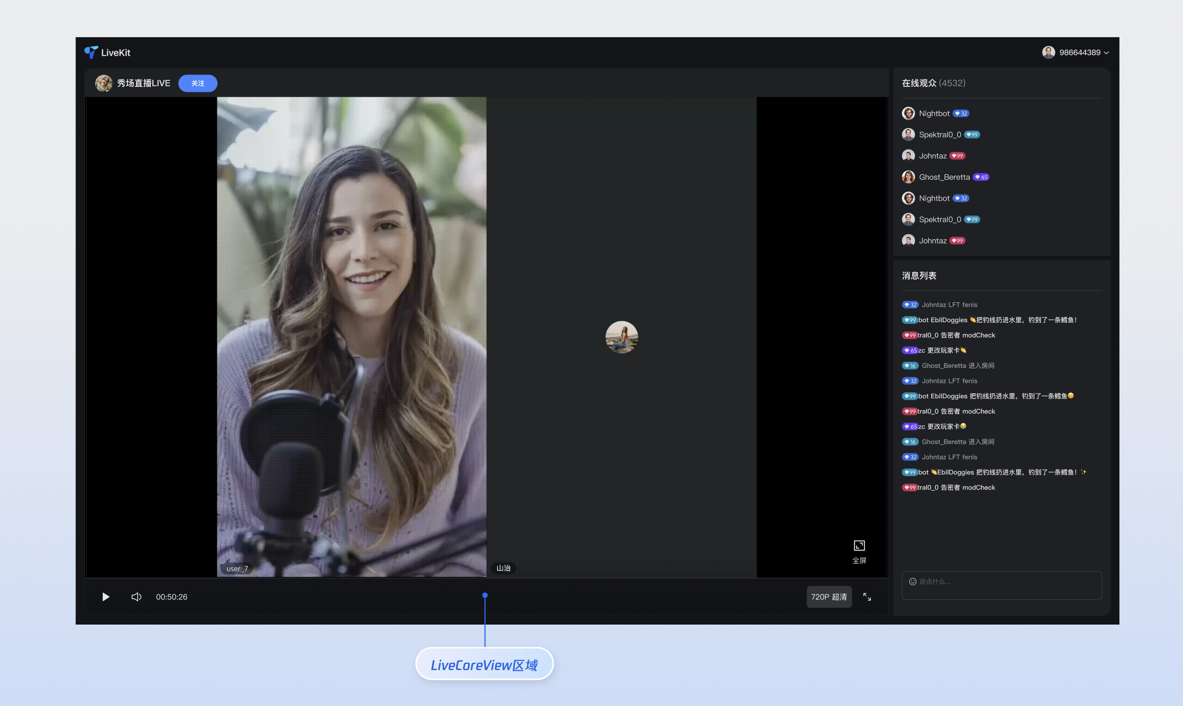1183x706 pixels.
Task: Click the circular avatar of guest 山治
Action: [x=621, y=337]
